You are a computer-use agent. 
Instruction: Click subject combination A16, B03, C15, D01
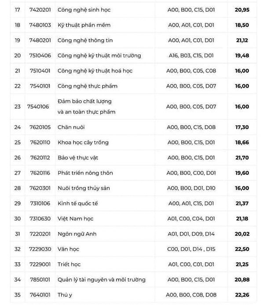(x=191, y=55)
